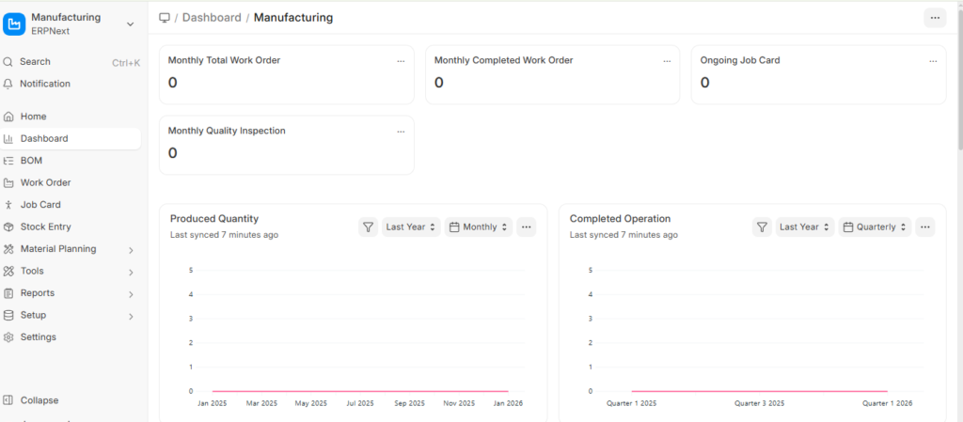963x422 pixels.
Task: Open the Produced Quantity chart options menu
Action: 527,227
